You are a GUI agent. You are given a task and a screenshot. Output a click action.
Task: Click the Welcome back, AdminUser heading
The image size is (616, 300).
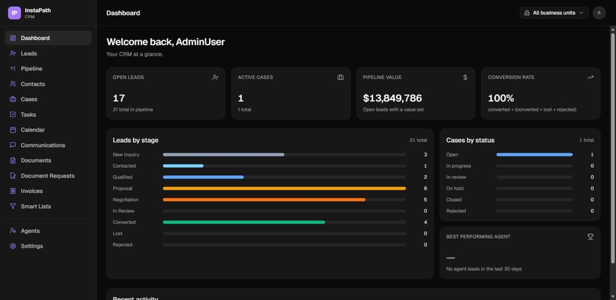pyautogui.click(x=165, y=42)
